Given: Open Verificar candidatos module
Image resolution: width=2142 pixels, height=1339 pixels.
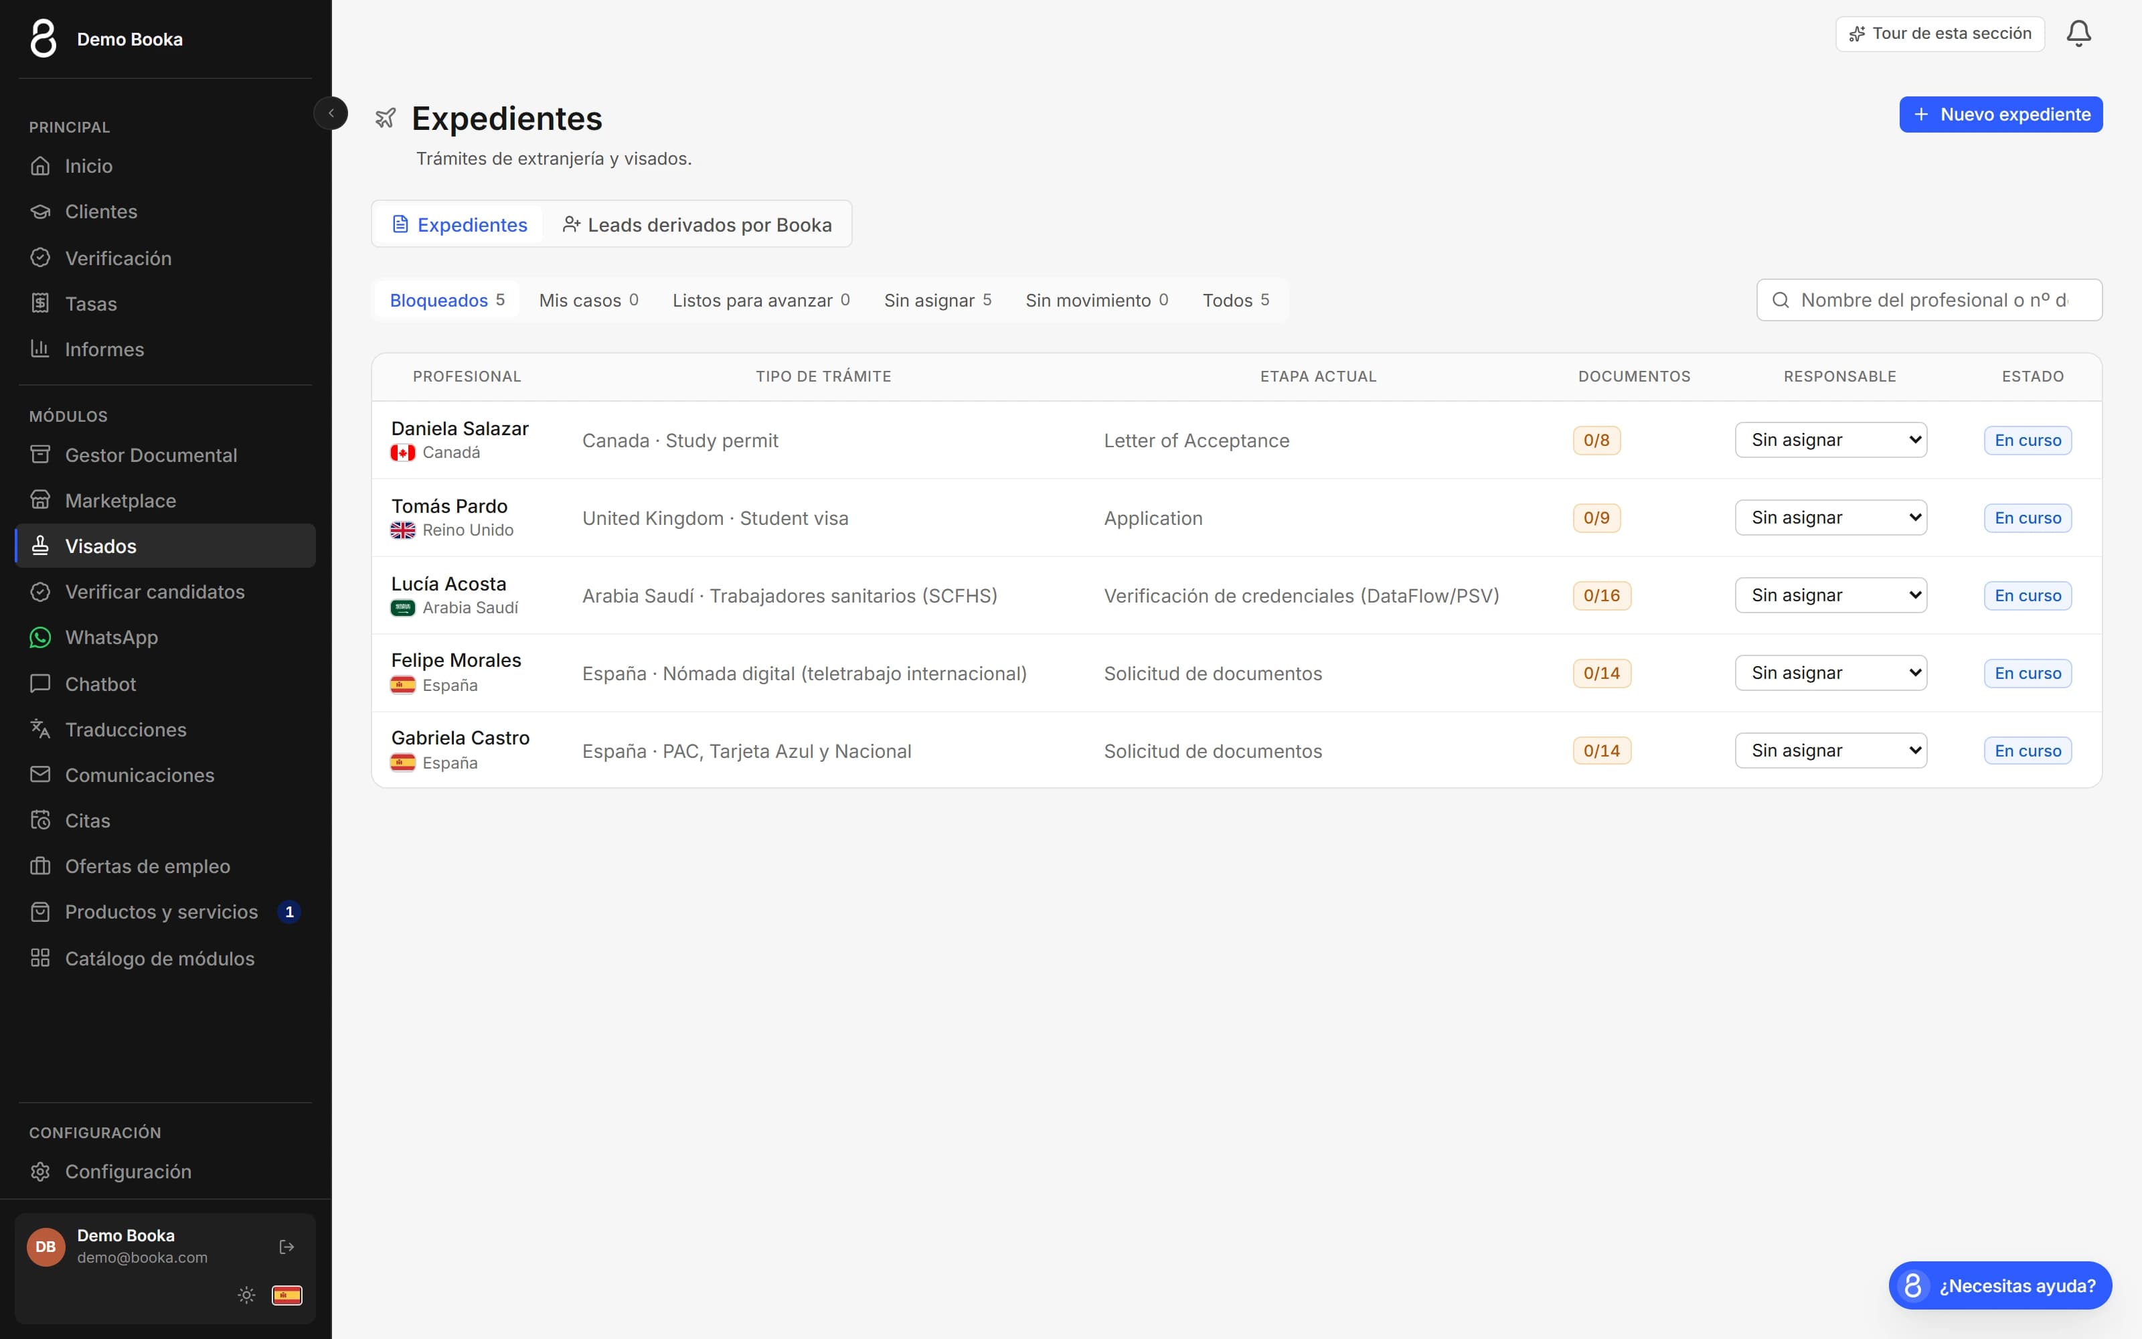Looking at the screenshot, I should [x=165, y=592].
